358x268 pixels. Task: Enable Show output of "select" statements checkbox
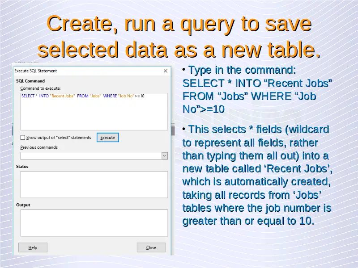(23, 138)
